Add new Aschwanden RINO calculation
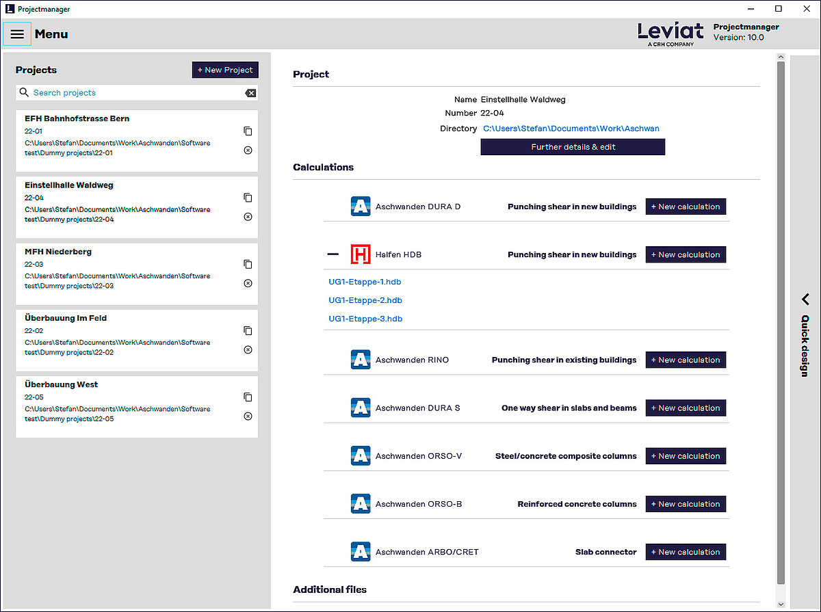The width and height of the screenshot is (821, 612). coord(686,360)
